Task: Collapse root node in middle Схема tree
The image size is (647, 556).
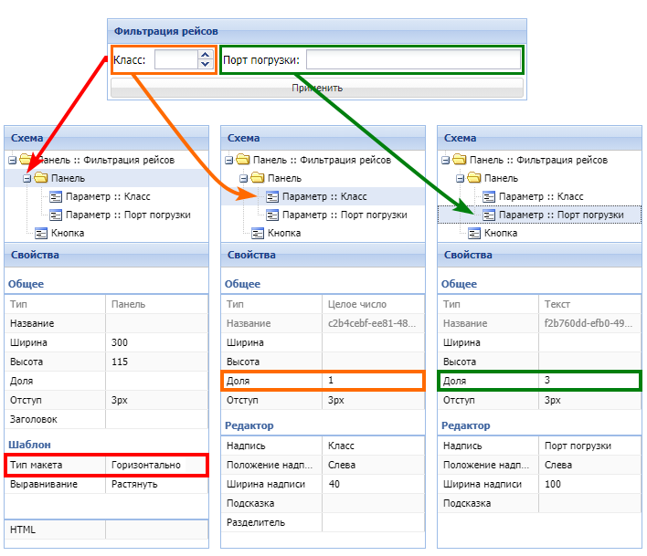Action: coord(228,160)
